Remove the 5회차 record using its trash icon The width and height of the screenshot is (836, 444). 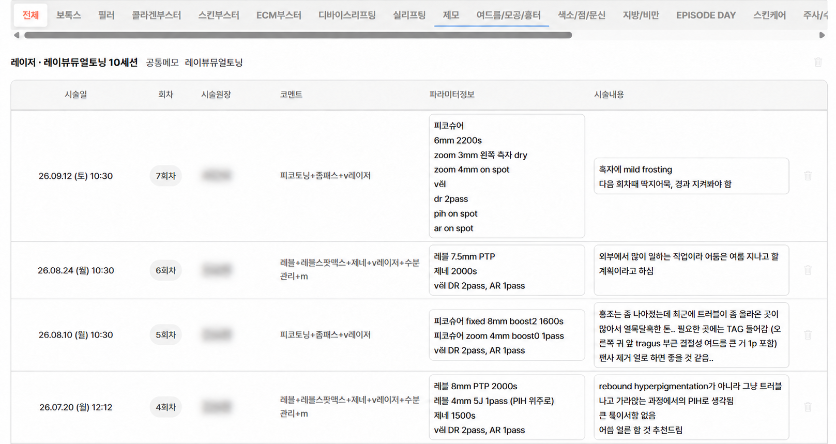point(808,335)
